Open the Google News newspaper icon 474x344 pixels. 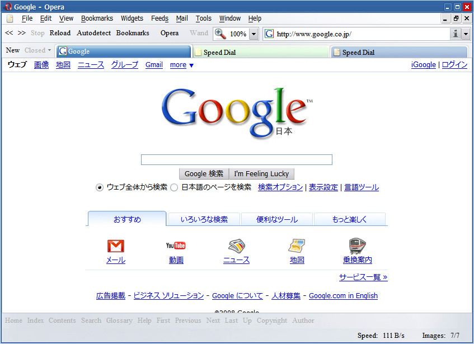(236, 246)
